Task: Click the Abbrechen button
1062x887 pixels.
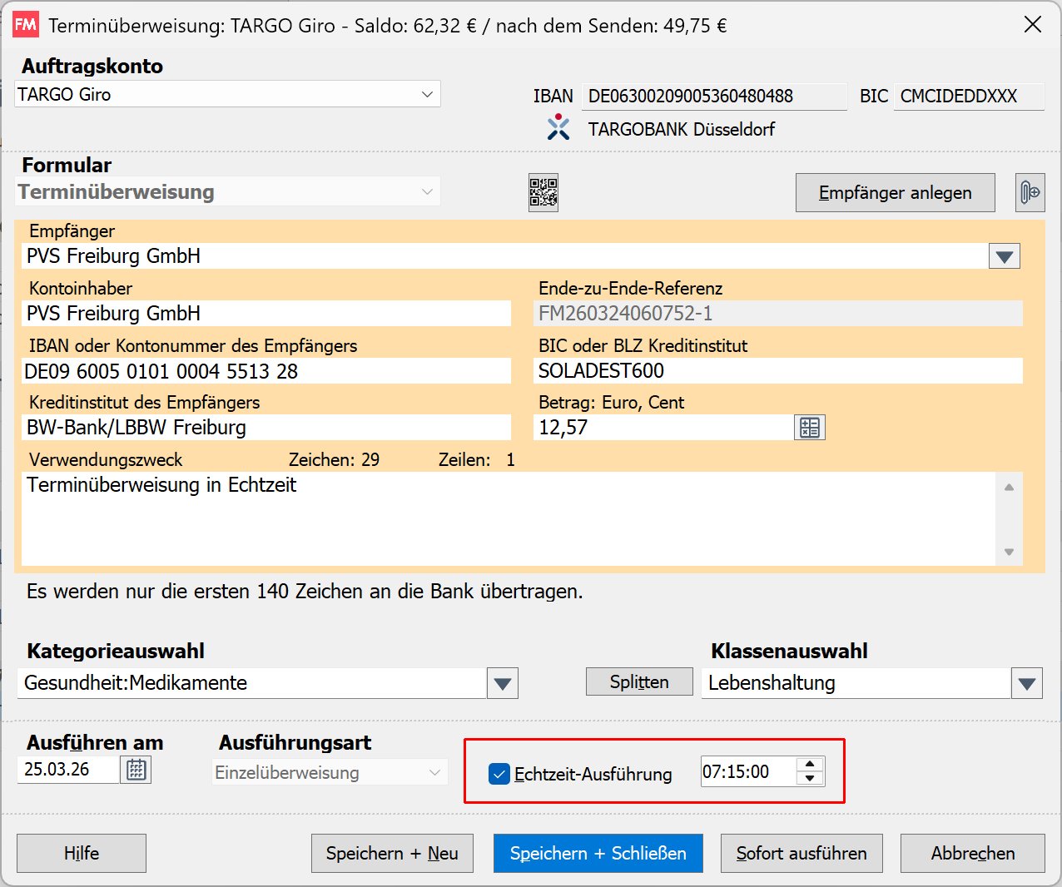Action: tap(973, 853)
